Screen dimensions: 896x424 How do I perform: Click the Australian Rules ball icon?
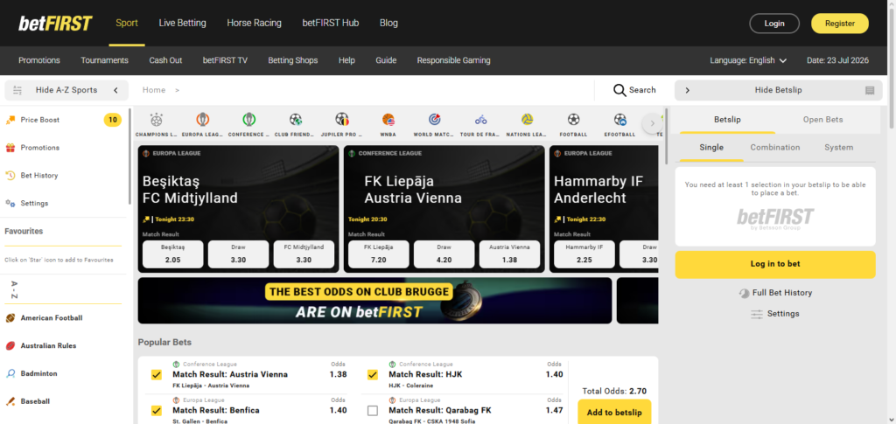pos(10,346)
